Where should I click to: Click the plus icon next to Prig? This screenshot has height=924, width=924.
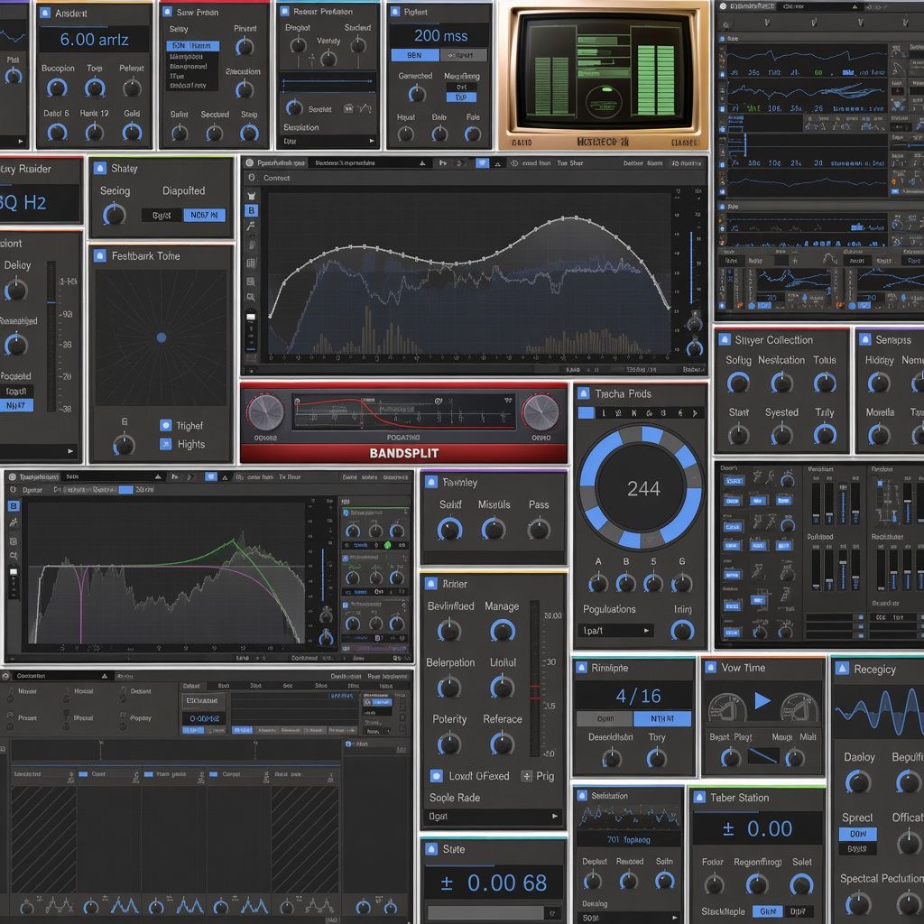pos(527,776)
